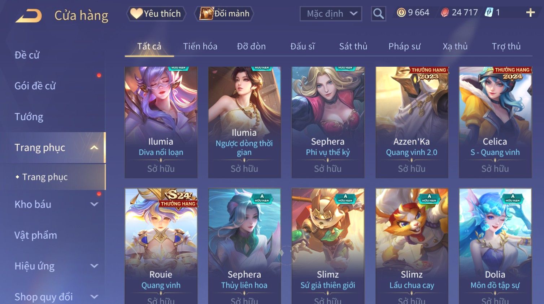Open Azzen'Ka Quang vinh 2.0 skin card
544x304 pixels.
(412, 122)
